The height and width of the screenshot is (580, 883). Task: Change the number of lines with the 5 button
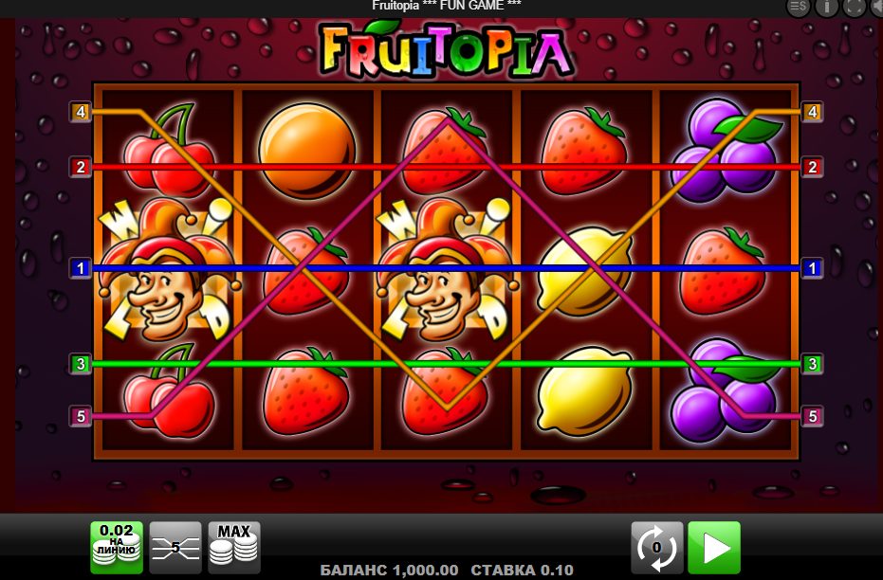coord(175,548)
